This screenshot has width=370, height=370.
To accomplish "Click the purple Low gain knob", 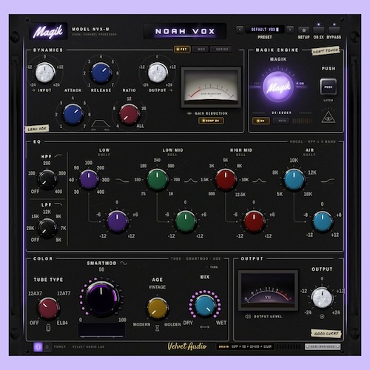I will [117, 221].
